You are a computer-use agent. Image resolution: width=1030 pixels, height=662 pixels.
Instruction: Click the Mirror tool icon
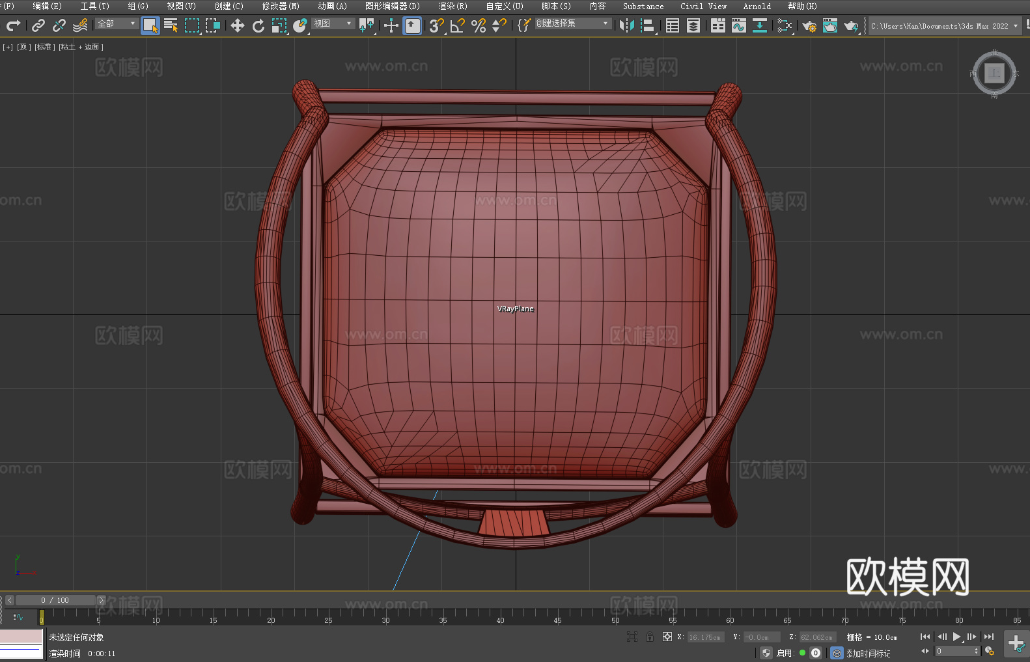pos(627,25)
